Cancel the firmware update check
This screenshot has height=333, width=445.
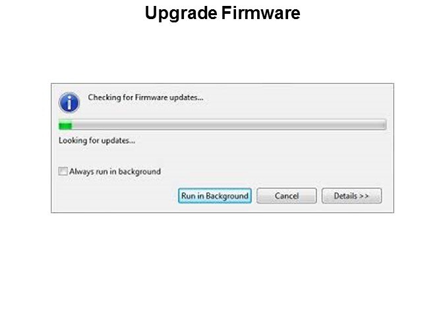tap(287, 196)
